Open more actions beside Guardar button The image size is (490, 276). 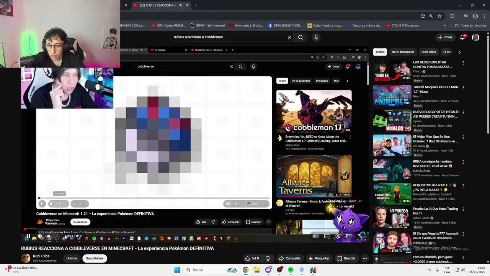[365, 258]
